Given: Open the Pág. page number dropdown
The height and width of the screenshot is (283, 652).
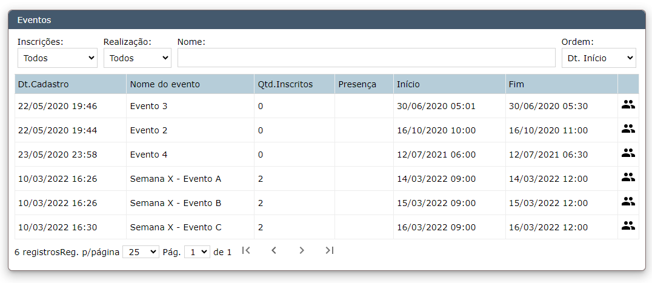Looking at the screenshot, I should point(197,252).
